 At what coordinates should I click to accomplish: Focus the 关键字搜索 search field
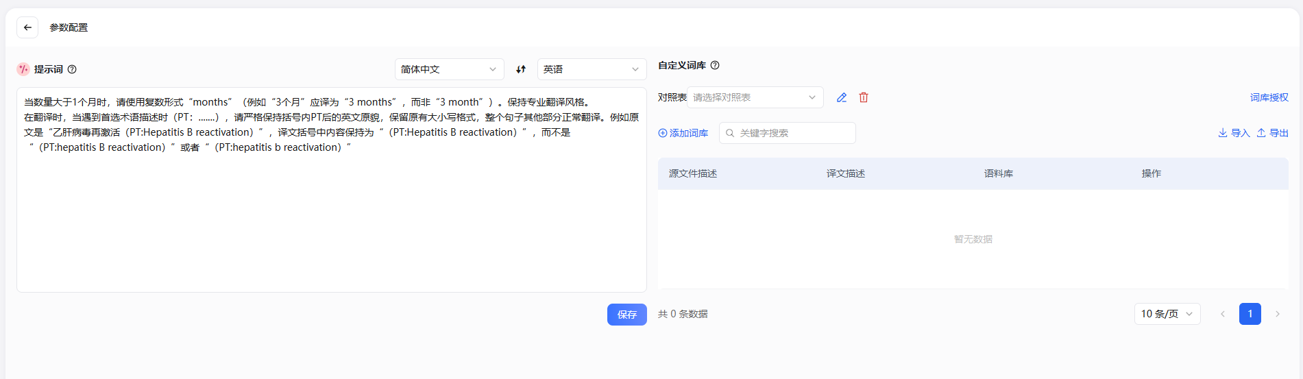click(x=788, y=133)
